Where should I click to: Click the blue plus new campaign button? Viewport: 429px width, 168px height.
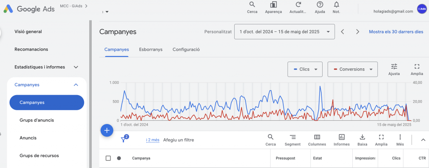pos(107,130)
